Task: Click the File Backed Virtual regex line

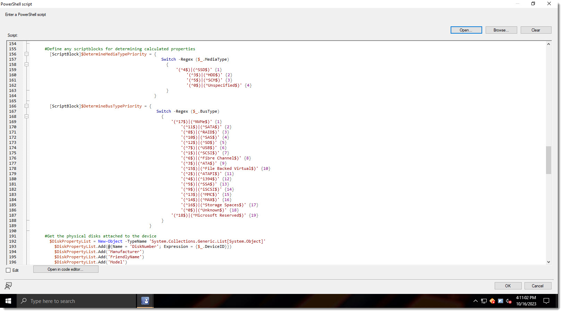Action: 225,168
